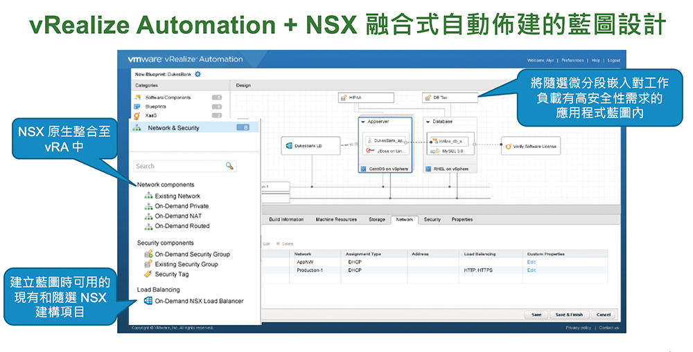Select the On-Demand Private network icon
Screen dimensions: 693x352
pos(148,206)
